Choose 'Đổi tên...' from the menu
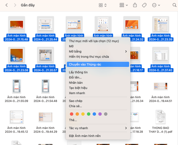 98,77
